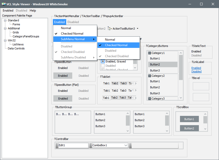Select 'Normal' in the main popup menu

pos(75,28)
